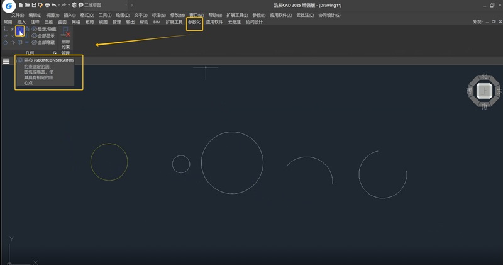Viewport: 503px width, 265px height.
Task: Open the 文件(F) menu
Action: point(18,14)
